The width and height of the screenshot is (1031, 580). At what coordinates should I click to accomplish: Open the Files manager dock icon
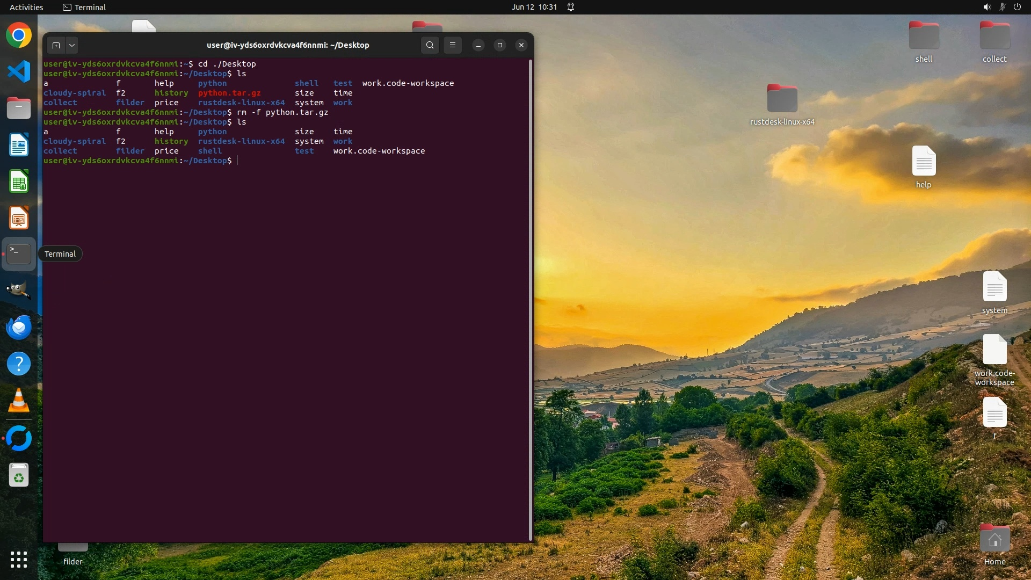click(x=19, y=108)
